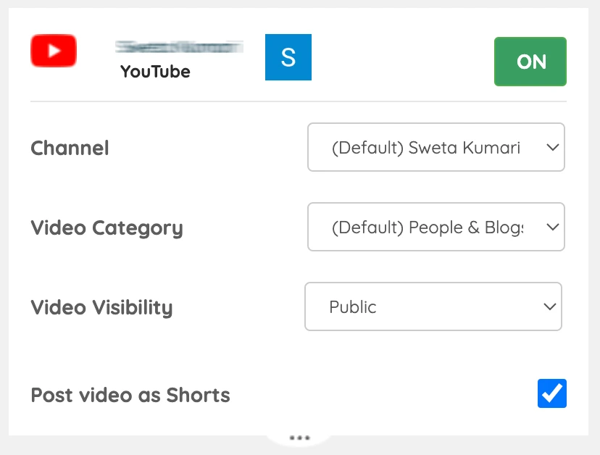This screenshot has height=455, width=600.
Task: Open the Channel dropdown showing Sweta Kumari
Action: click(x=436, y=147)
